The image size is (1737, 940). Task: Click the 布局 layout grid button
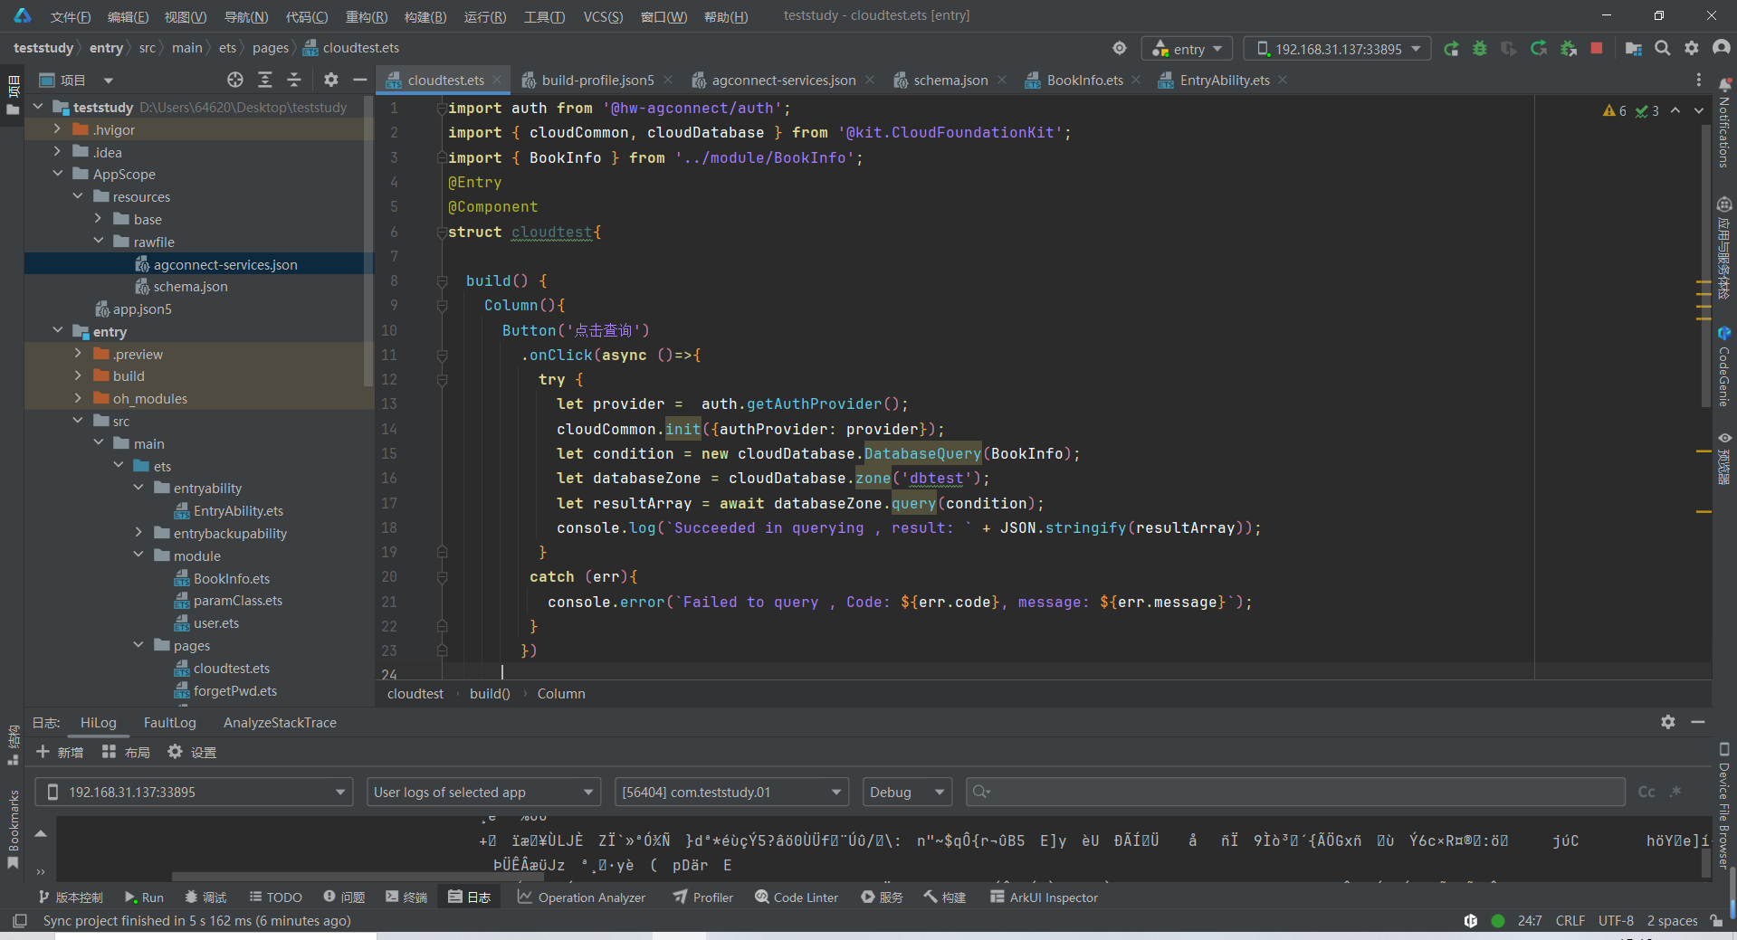click(x=126, y=752)
